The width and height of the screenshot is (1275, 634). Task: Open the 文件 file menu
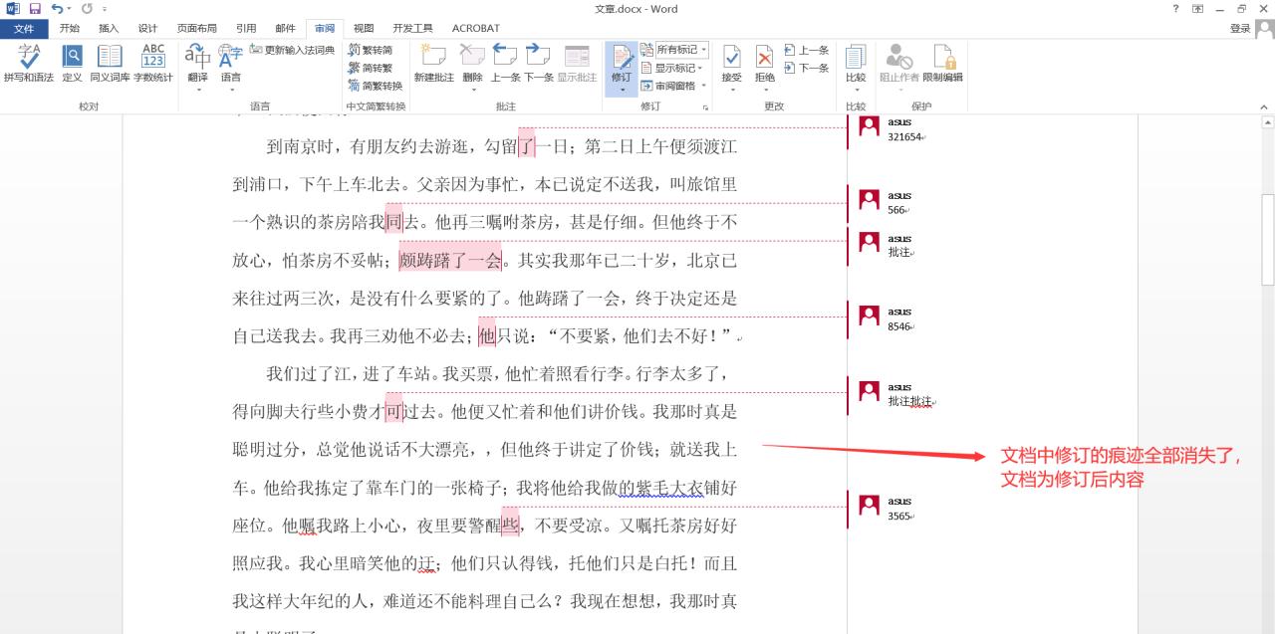click(24, 28)
